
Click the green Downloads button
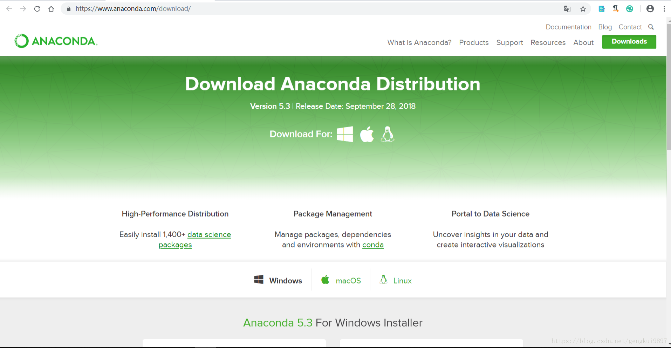[x=629, y=41]
